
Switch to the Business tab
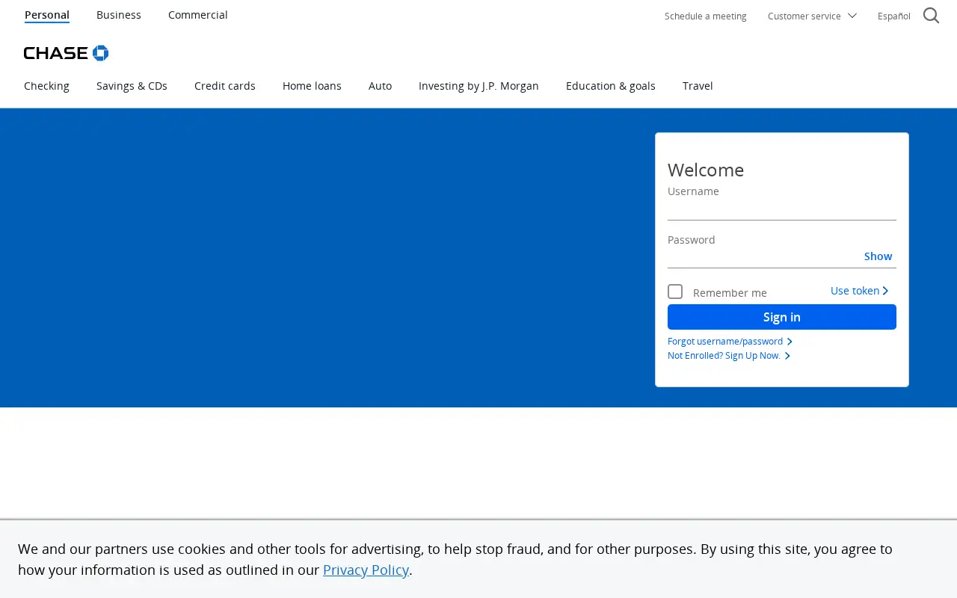pyautogui.click(x=119, y=15)
